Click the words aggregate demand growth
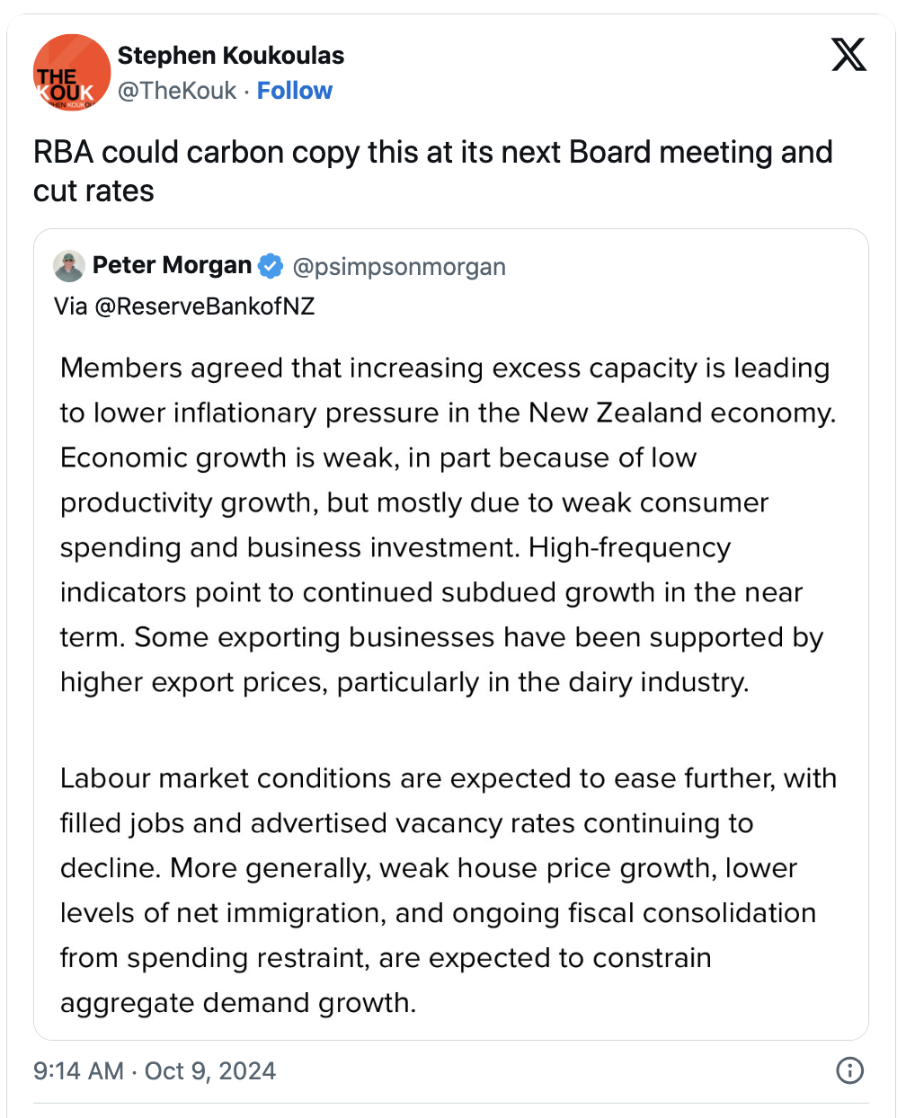906x1118 pixels. tap(238, 1003)
